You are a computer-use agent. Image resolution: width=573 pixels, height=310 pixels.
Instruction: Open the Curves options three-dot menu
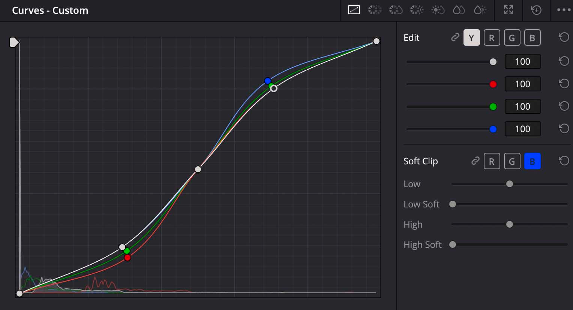click(564, 10)
